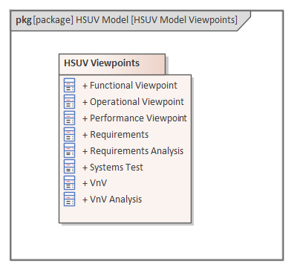Select the Requirements Analysis entry
The image size is (294, 271).
(x=133, y=151)
